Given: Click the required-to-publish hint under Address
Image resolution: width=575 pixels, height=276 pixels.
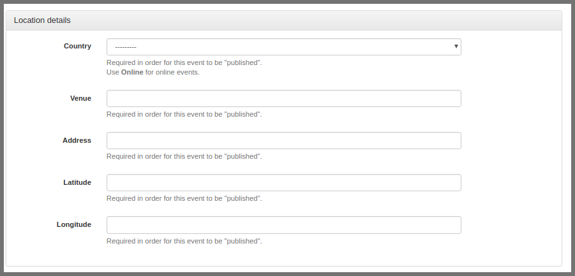Looking at the screenshot, I should (184, 156).
